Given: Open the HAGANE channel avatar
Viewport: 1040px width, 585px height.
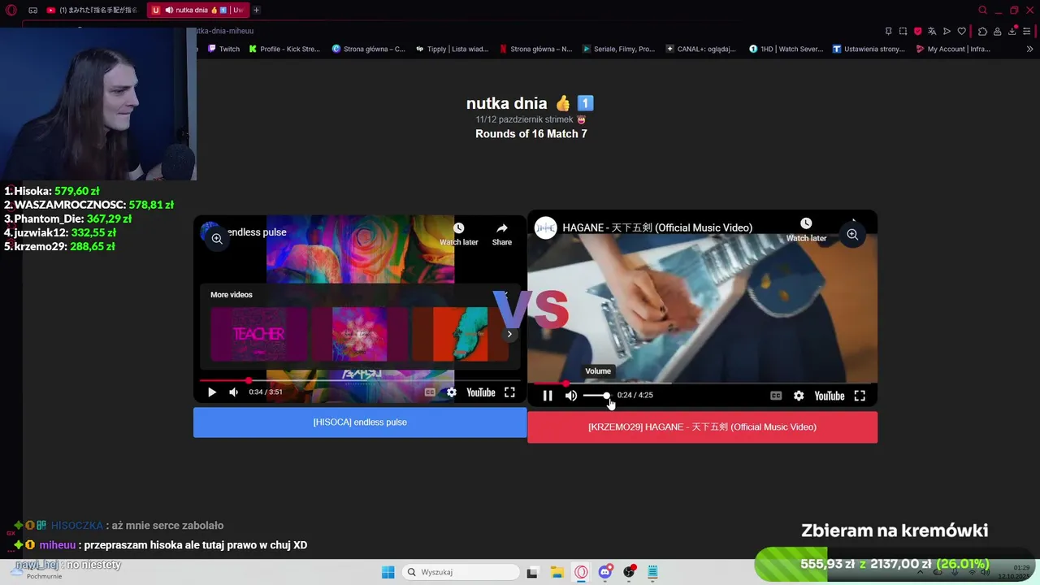Looking at the screenshot, I should [546, 227].
